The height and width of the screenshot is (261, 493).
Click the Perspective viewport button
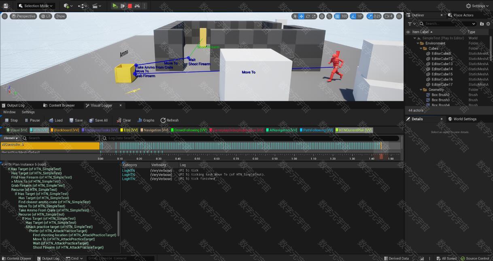(x=23, y=16)
